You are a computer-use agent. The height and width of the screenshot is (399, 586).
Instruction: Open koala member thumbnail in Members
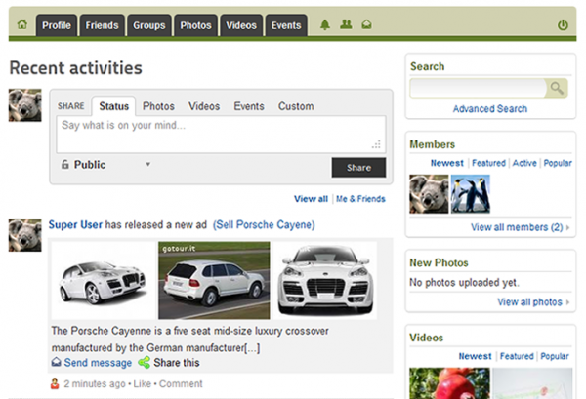point(429,194)
